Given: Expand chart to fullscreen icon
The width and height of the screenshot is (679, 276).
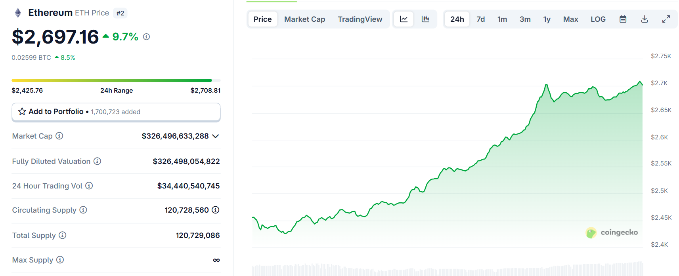Looking at the screenshot, I should (x=666, y=19).
